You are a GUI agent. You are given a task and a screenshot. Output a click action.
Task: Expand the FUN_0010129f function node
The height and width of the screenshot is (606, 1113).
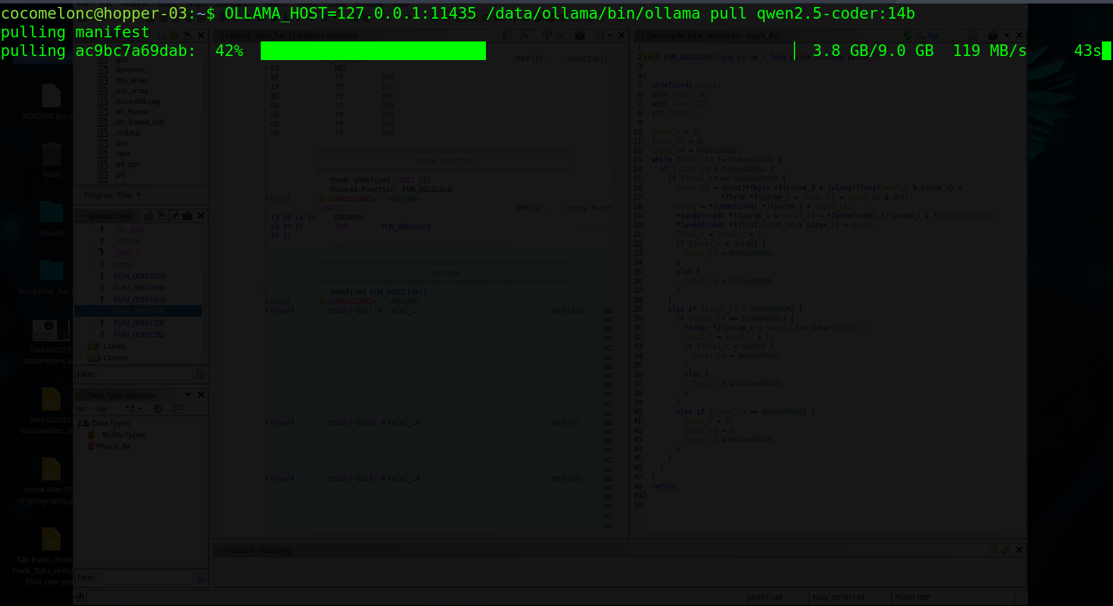tap(91, 323)
